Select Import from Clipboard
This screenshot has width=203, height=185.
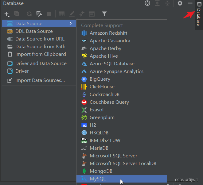pyautogui.click(x=39, y=54)
